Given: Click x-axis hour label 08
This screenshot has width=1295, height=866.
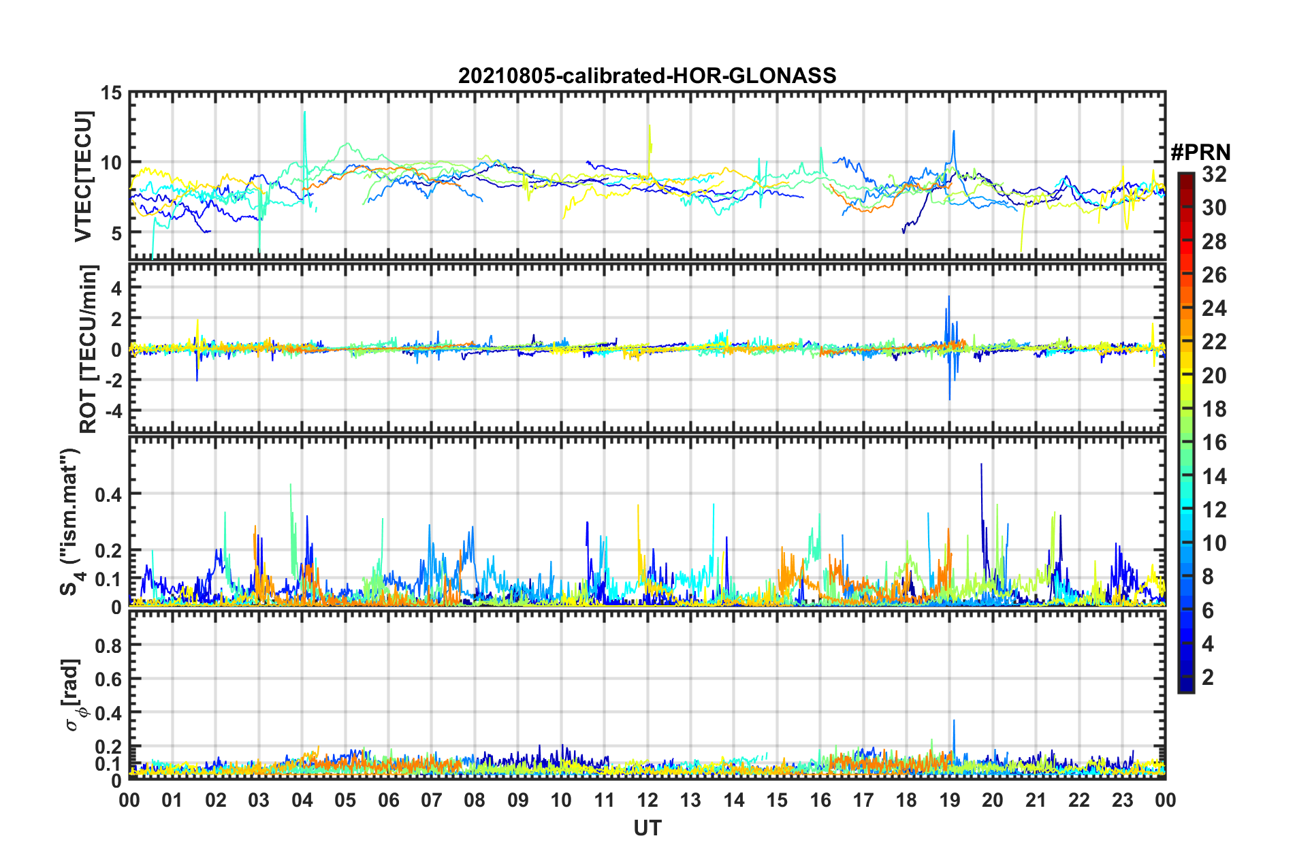Looking at the screenshot, I should [475, 800].
